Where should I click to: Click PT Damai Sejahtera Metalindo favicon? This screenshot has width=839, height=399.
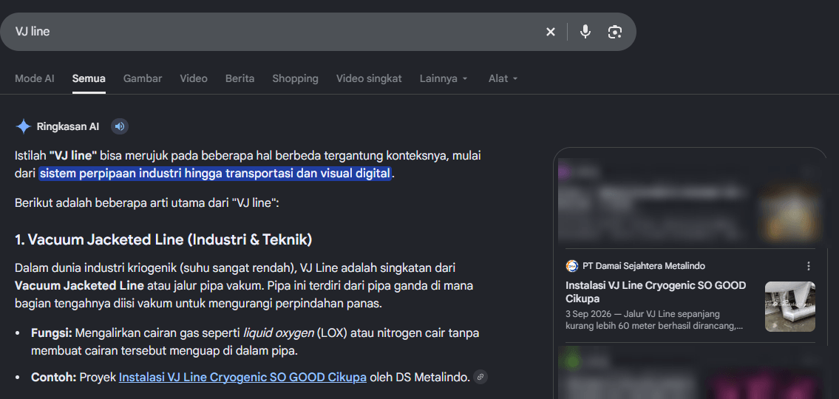coord(572,266)
